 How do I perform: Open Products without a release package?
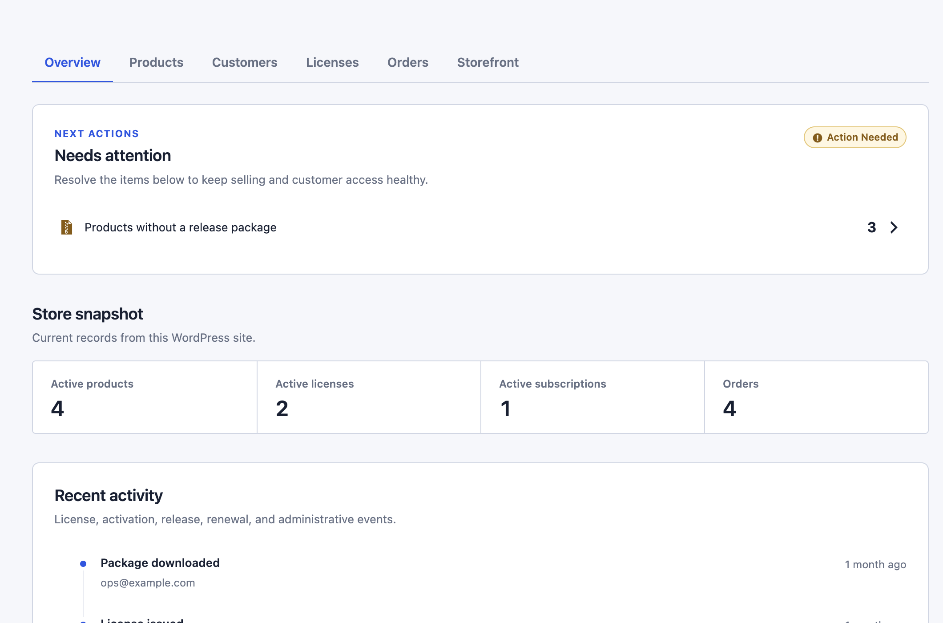pyautogui.click(x=480, y=227)
